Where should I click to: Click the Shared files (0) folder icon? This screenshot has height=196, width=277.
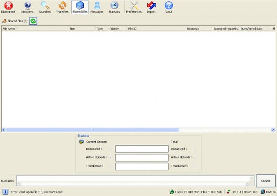point(4,21)
